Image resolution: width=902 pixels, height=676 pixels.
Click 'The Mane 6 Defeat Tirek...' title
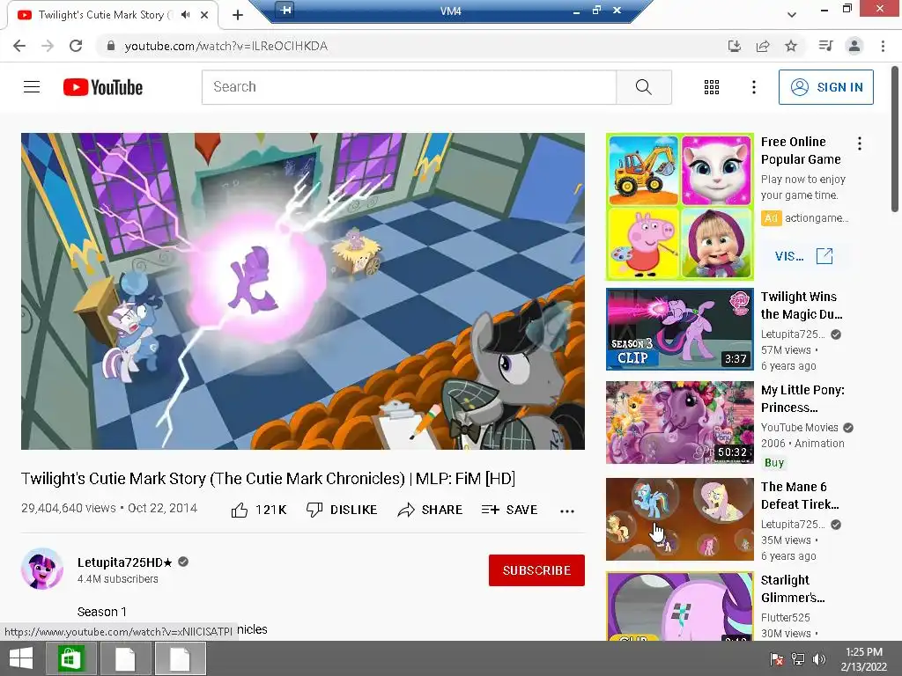coord(800,496)
